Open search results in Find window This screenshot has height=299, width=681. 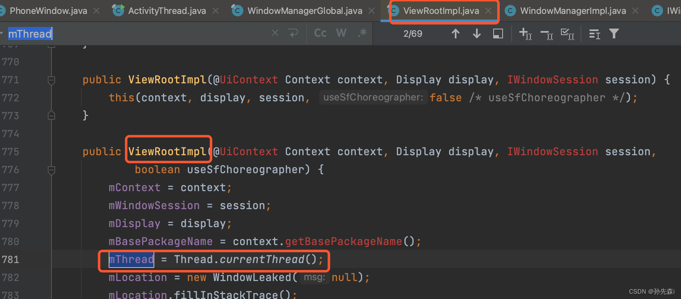594,34
